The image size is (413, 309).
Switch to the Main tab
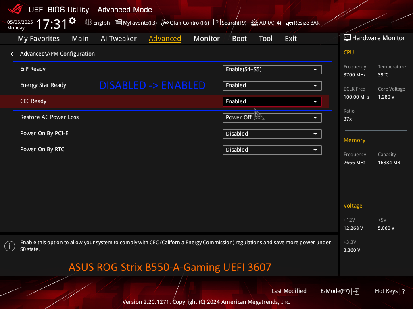80,39
